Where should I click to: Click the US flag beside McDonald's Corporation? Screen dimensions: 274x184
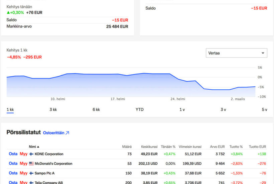31,164
